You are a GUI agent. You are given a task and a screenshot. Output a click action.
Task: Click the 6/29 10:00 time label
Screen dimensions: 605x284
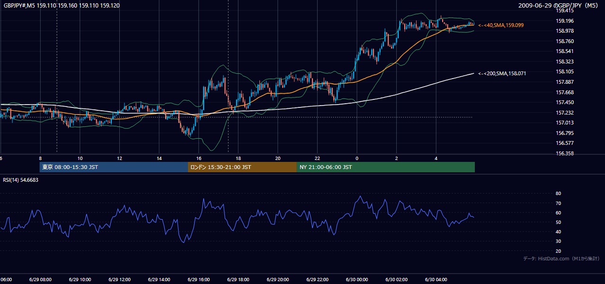(x=80, y=280)
